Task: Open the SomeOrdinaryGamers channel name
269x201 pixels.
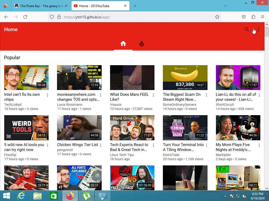Action: pos(179,105)
